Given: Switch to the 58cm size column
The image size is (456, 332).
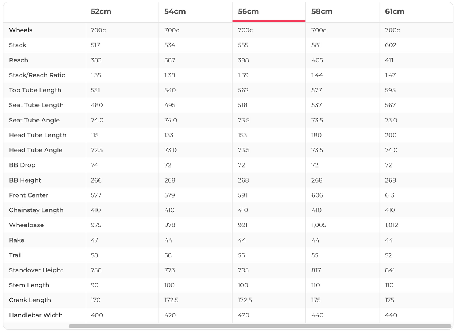Looking at the screenshot, I should coord(322,12).
